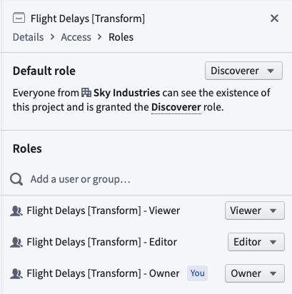Image resolution: width=292 pixels, height=294 pixels.
Task: Open the Viewer role dropdown
Action: tap(255, 211)
